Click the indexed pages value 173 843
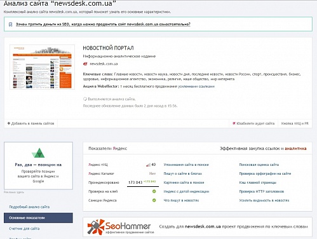The image size is (317, 239). 135,182
